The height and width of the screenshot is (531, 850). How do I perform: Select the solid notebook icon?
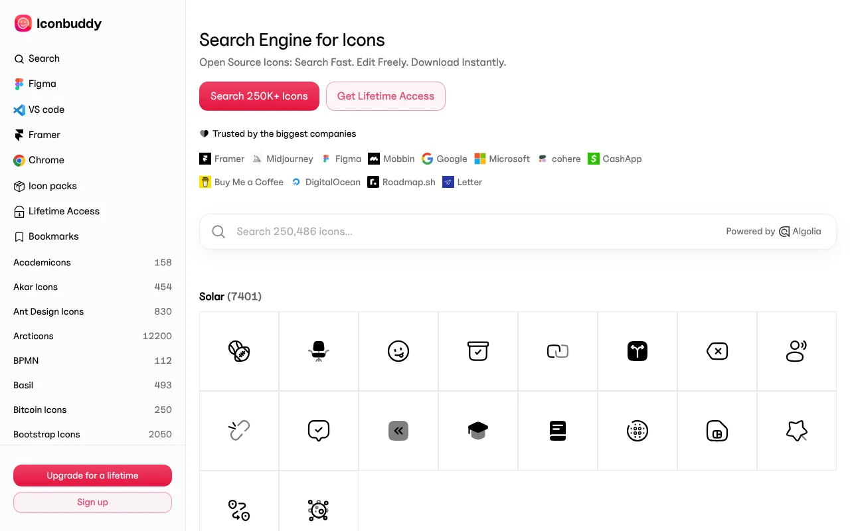(558, 431)
